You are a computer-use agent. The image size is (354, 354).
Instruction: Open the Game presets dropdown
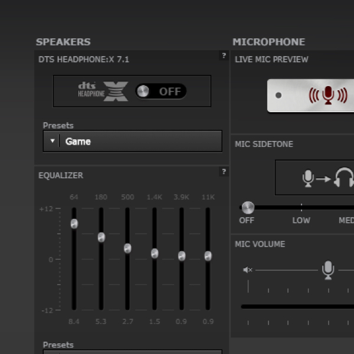coord(133,142)
